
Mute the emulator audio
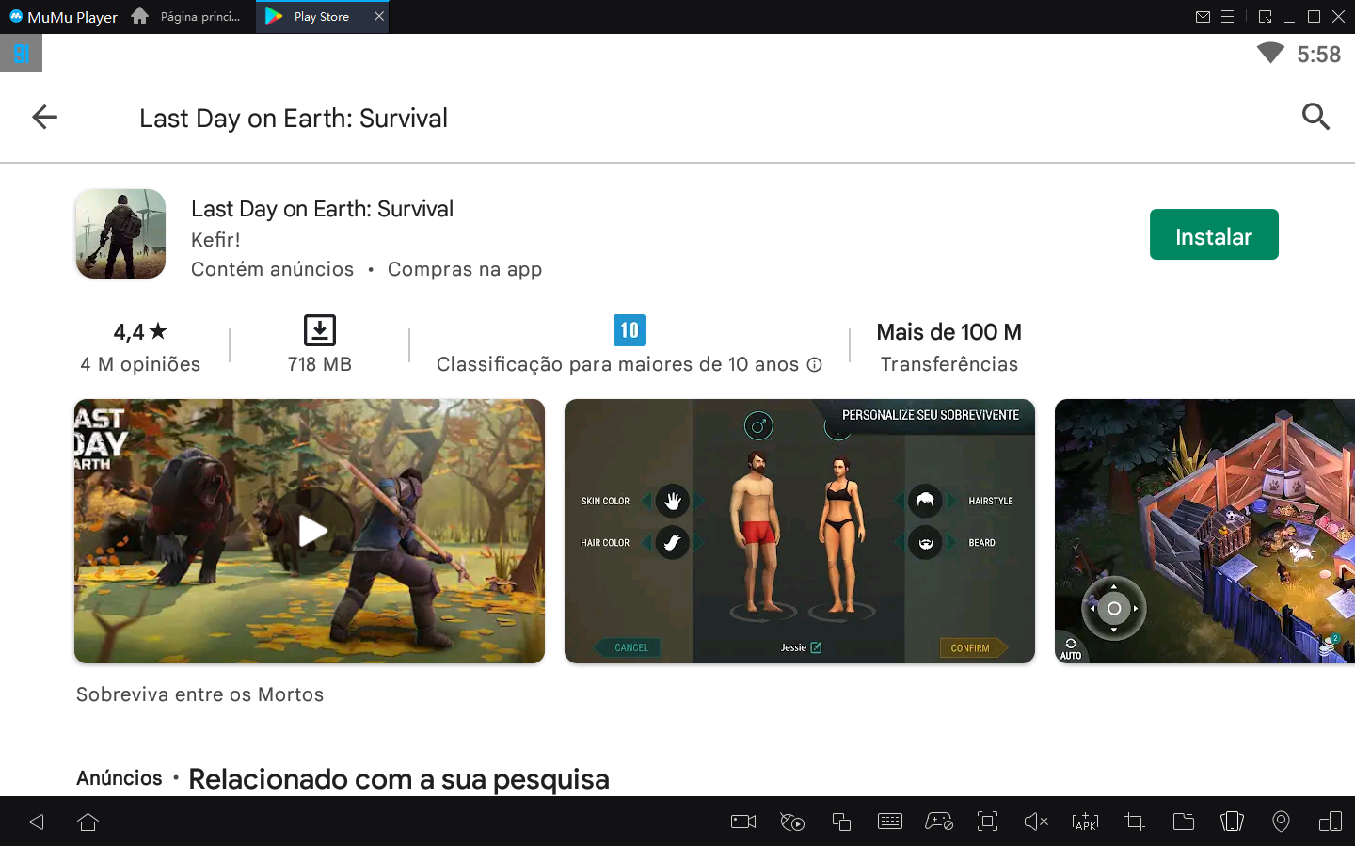coord(1036,822)
